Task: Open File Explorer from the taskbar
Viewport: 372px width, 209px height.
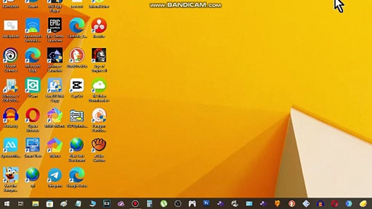Action: tap(35, 204)
